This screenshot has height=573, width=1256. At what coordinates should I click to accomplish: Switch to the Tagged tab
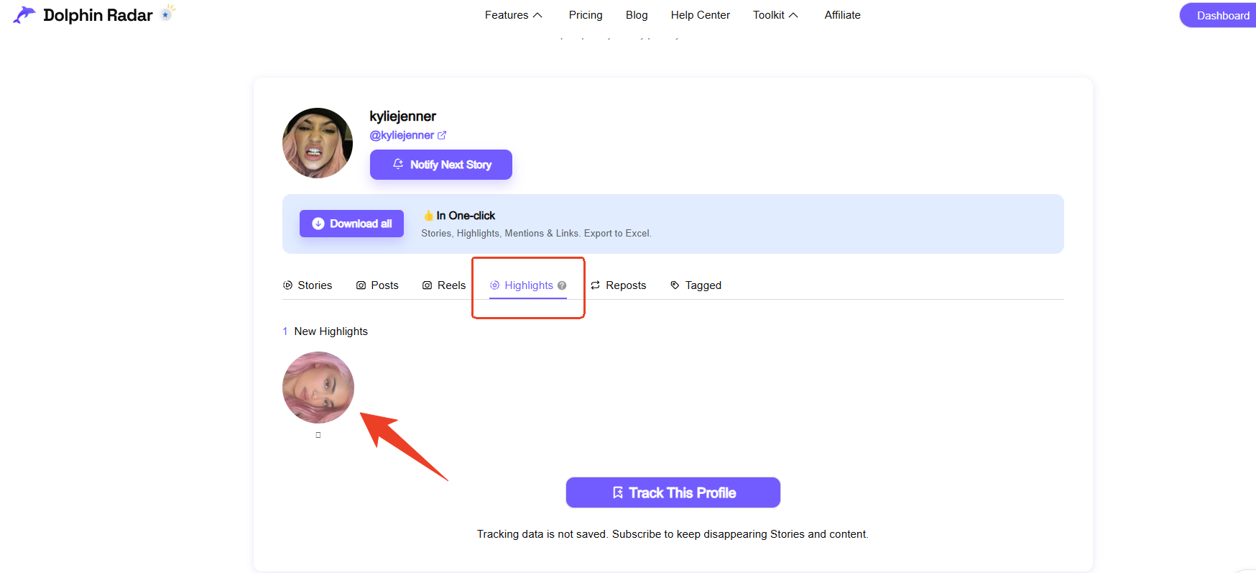[x=696, y=285]
